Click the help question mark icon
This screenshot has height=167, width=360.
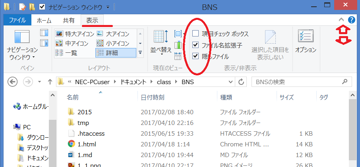(352, 20)
